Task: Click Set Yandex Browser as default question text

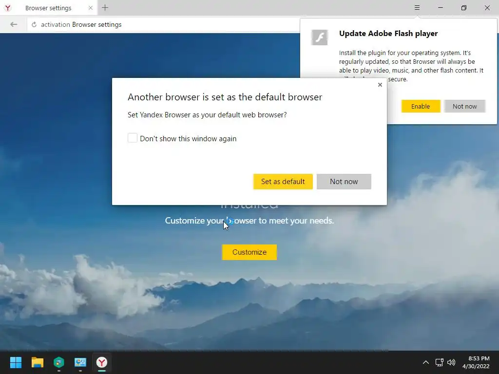Action: (x=207, y=115)
